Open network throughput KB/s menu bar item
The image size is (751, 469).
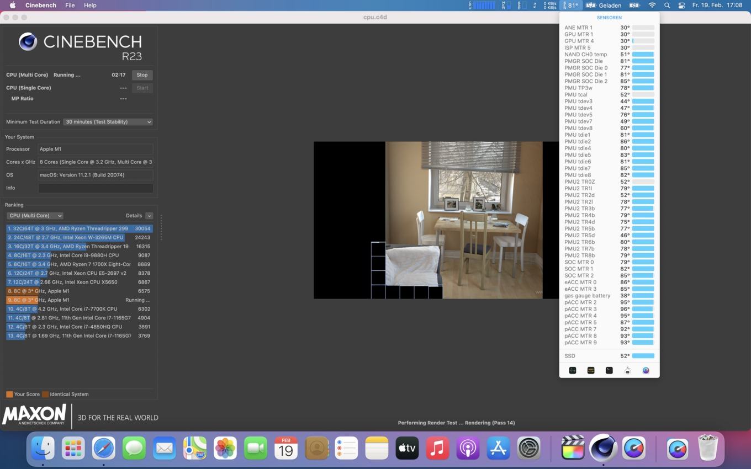549,5
